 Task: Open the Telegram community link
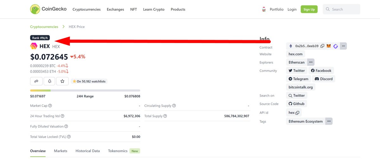tap(298, 79)
